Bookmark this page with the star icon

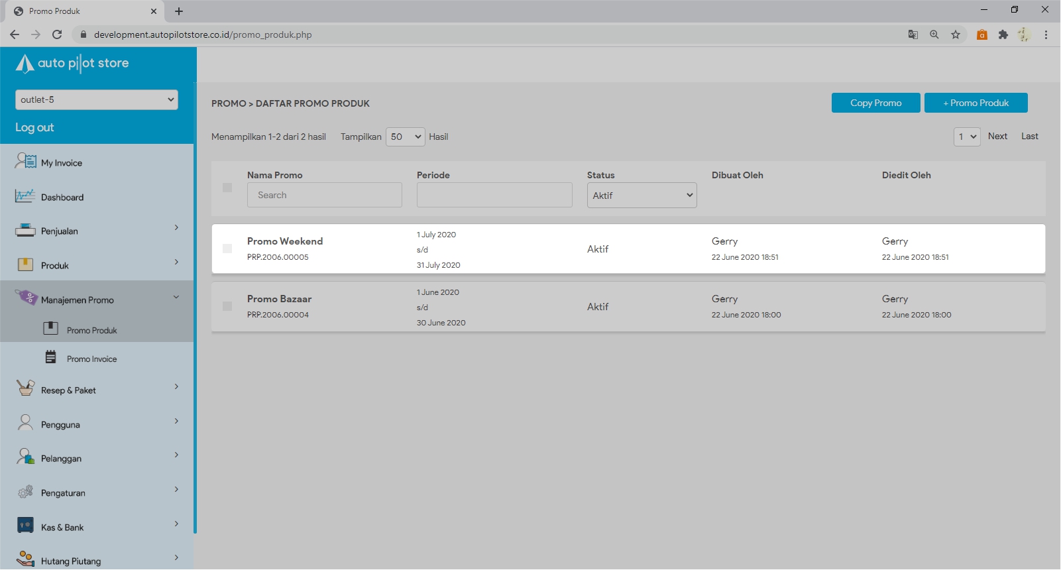tap(955, 34)
